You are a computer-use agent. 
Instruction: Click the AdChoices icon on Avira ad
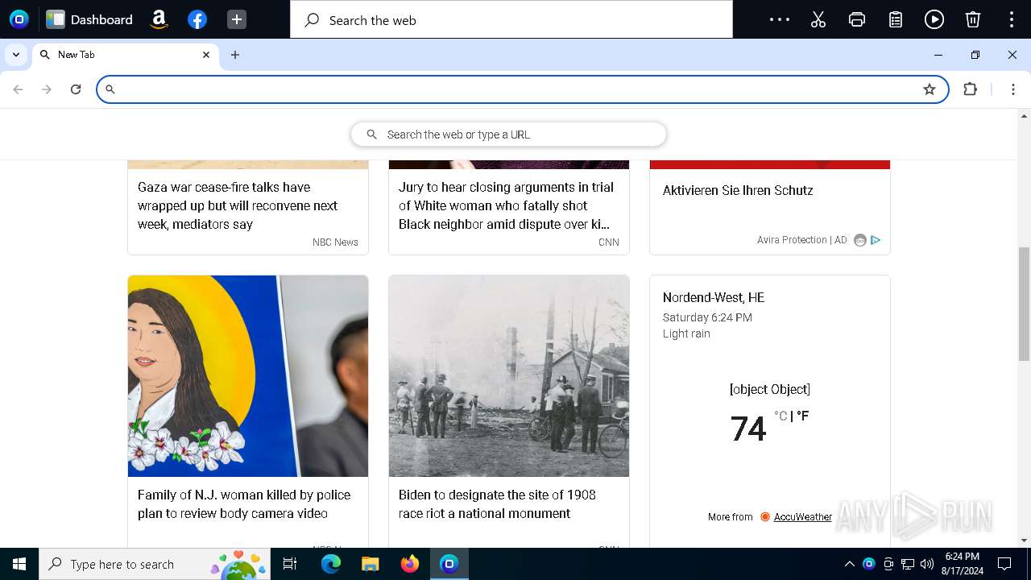coord(876,240)
